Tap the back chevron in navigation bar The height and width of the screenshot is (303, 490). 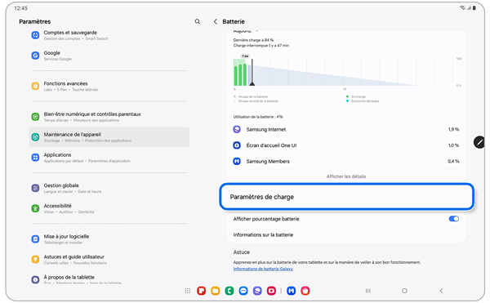441,291
